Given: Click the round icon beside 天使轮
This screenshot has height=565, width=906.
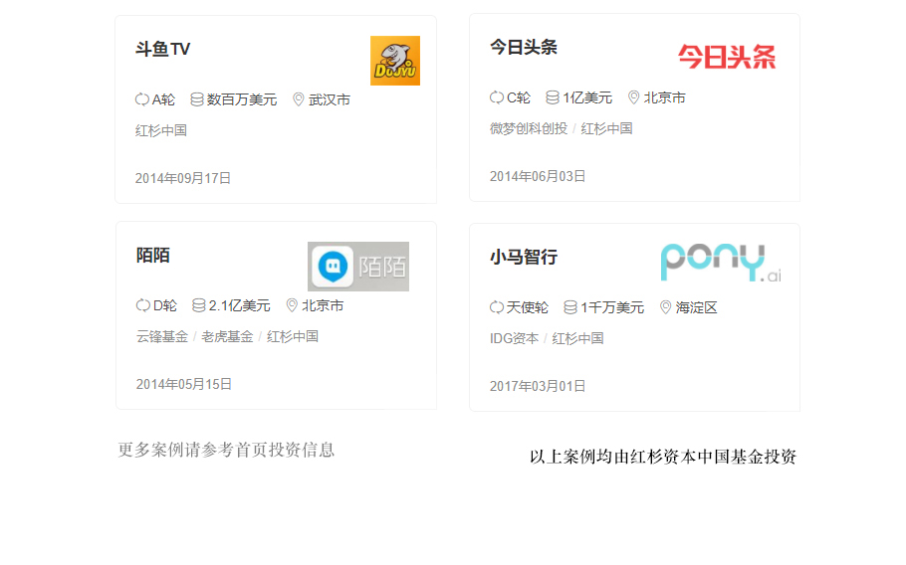Looking at the screenshot, I should 497,307.
